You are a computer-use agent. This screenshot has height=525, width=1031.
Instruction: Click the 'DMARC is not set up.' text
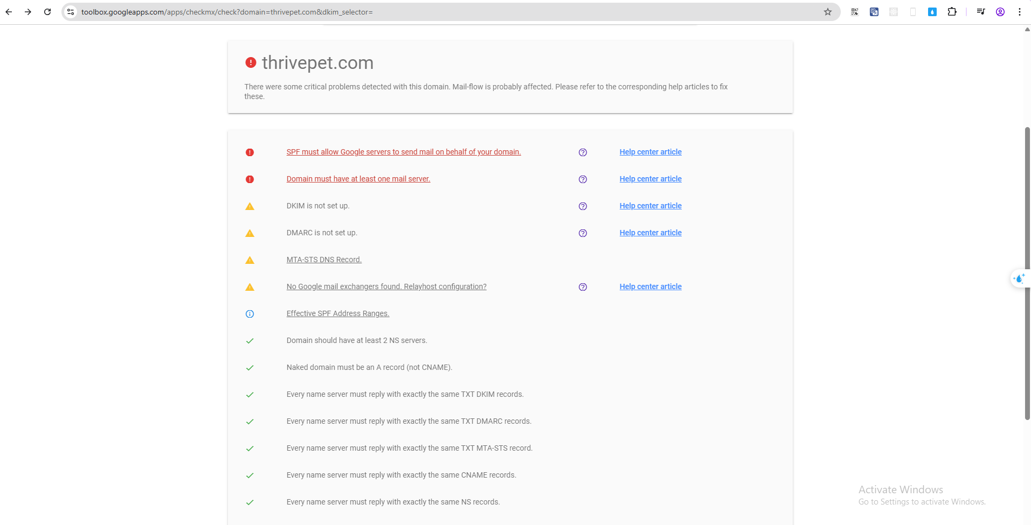click(x=322, y=233)
